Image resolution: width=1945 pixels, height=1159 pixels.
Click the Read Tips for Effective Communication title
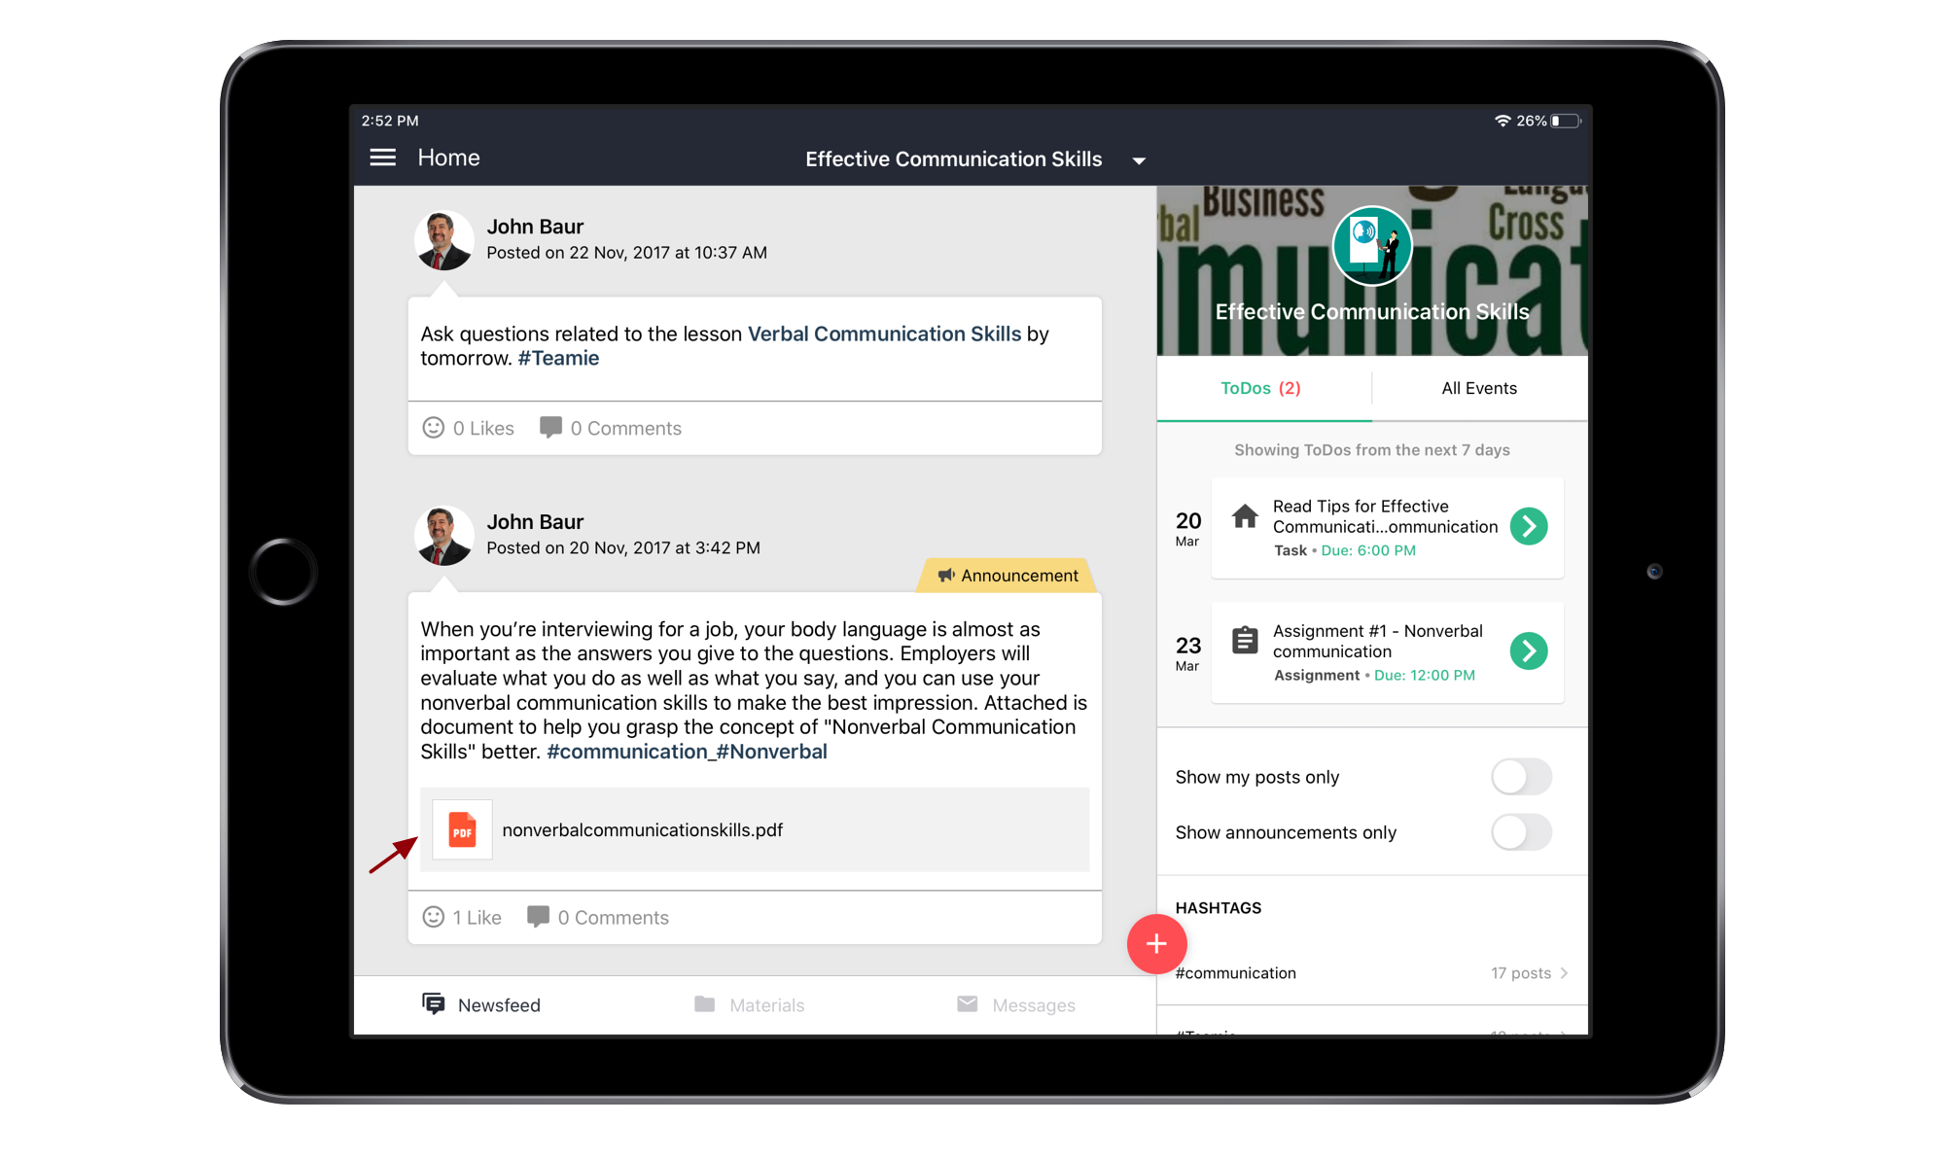tap(1385, 516)
